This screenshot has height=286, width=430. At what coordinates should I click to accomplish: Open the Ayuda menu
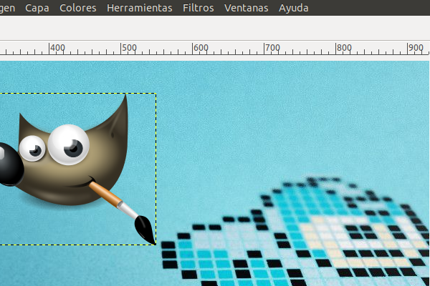pyautogui.click(x=293, y=8)
